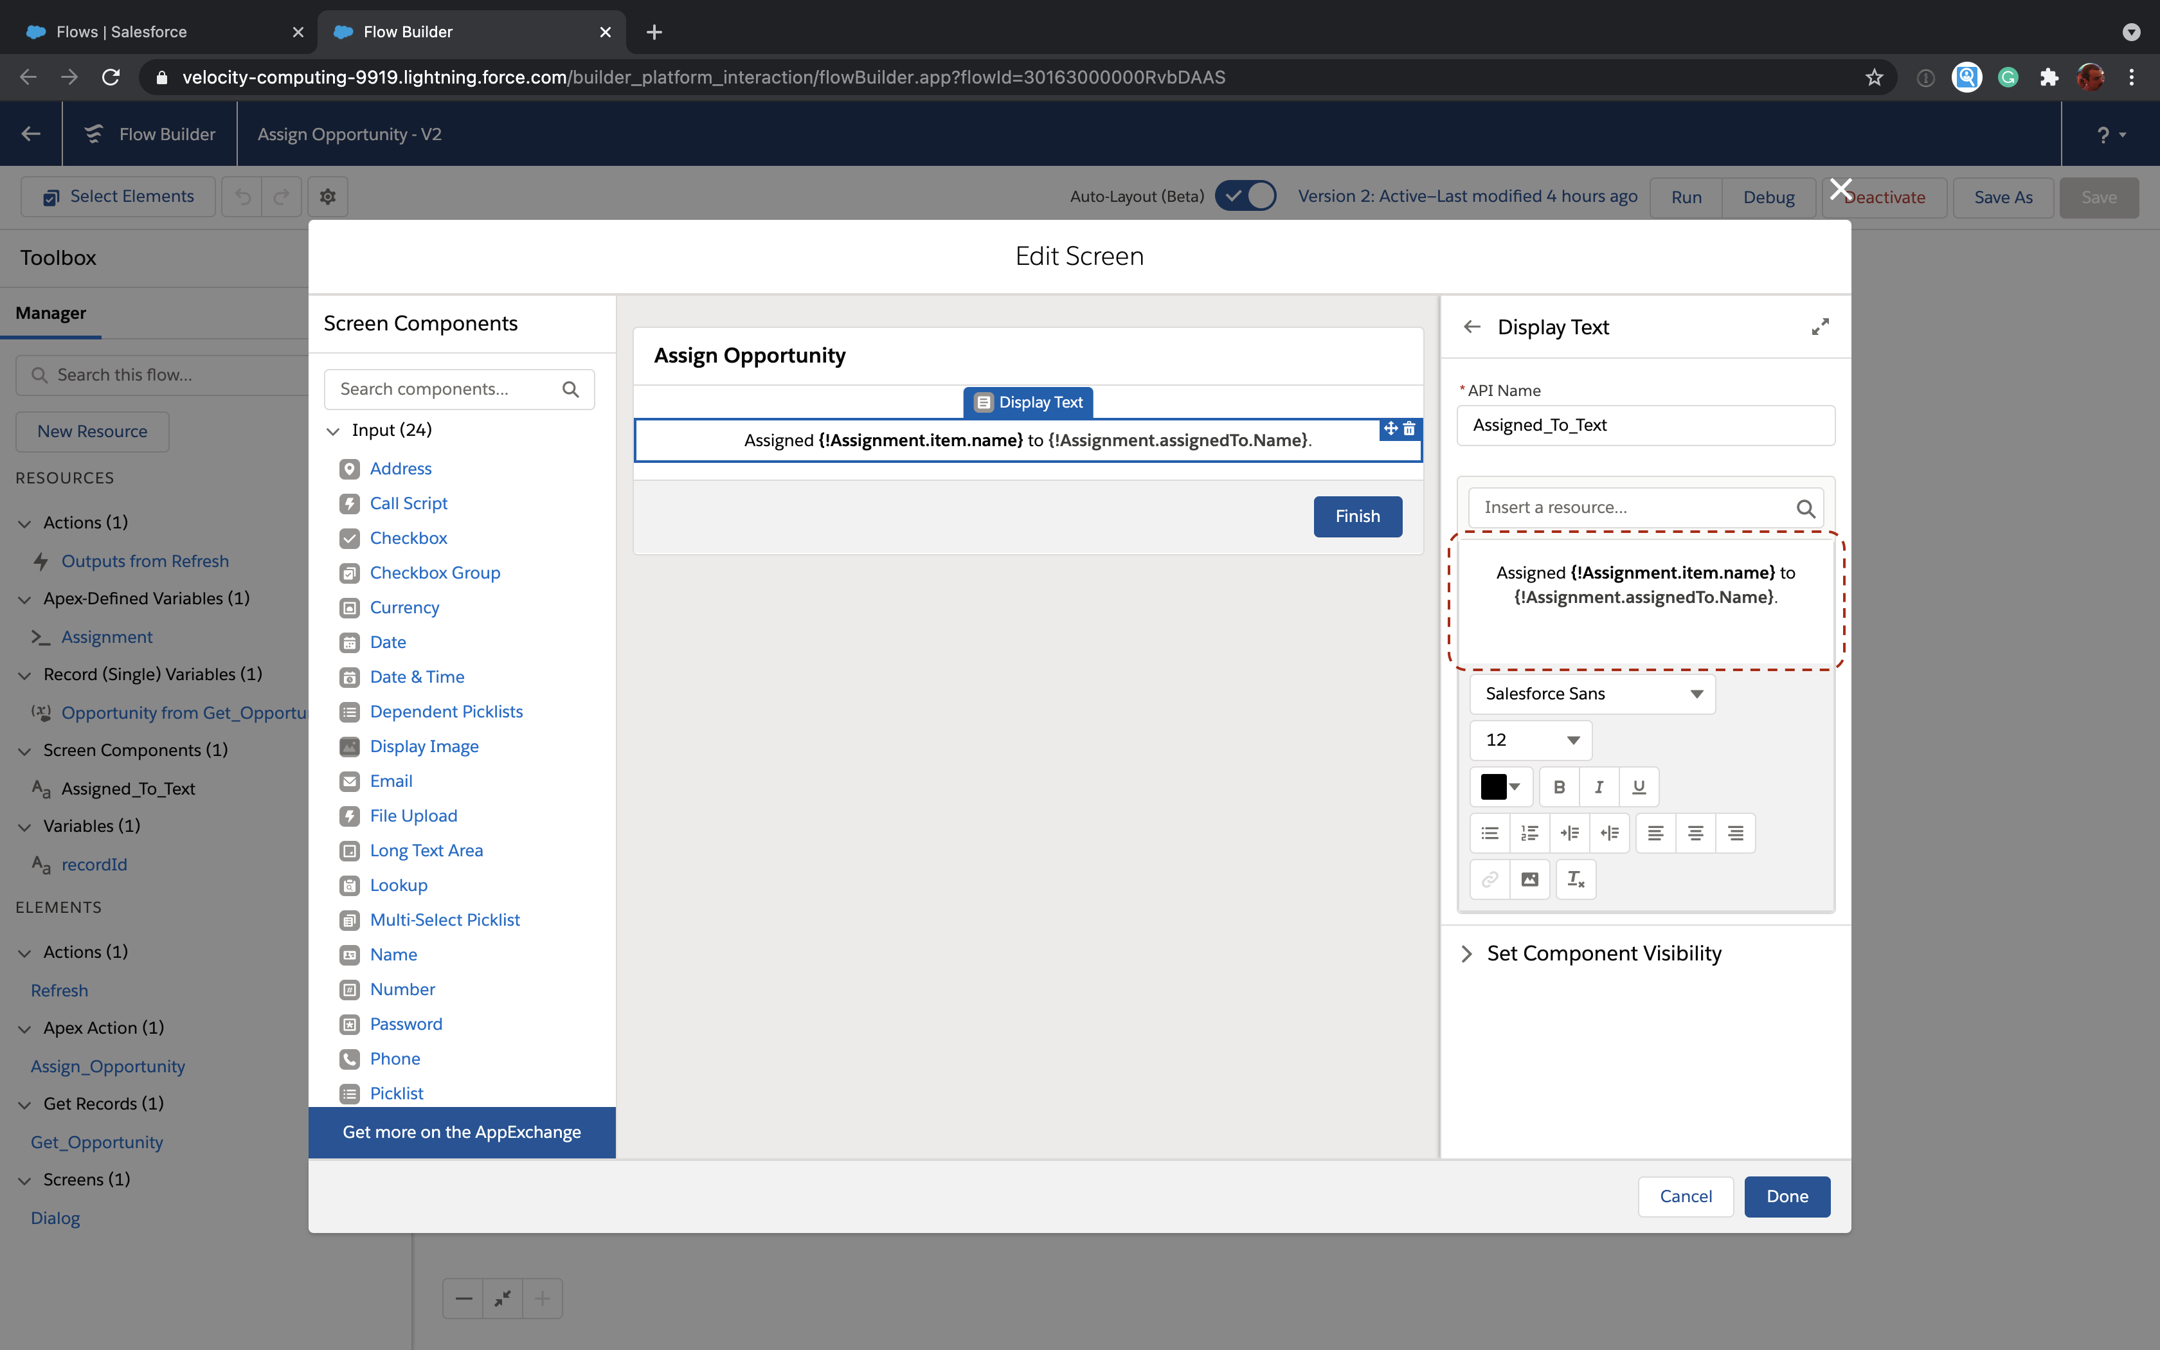Expand the Display Text properties panel

pos(1820,327)
